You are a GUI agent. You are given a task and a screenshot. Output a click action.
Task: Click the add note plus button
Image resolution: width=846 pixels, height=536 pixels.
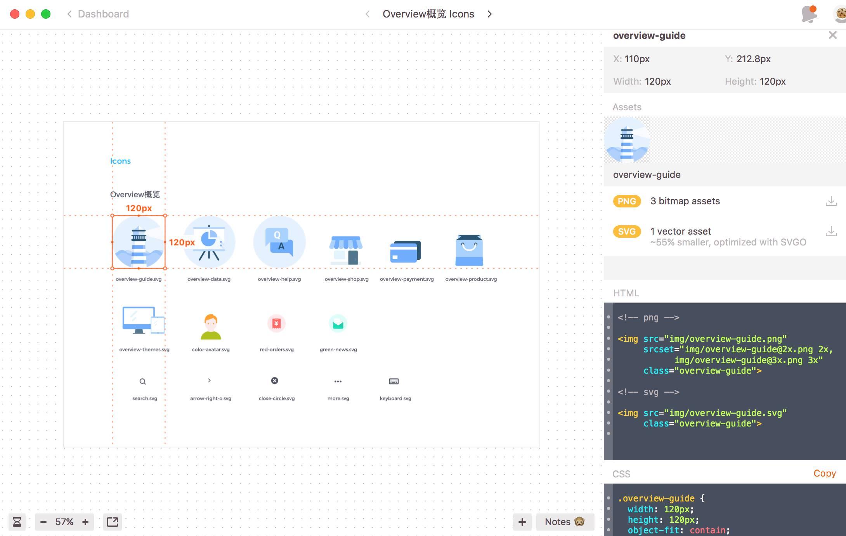[x=522, y=522]
